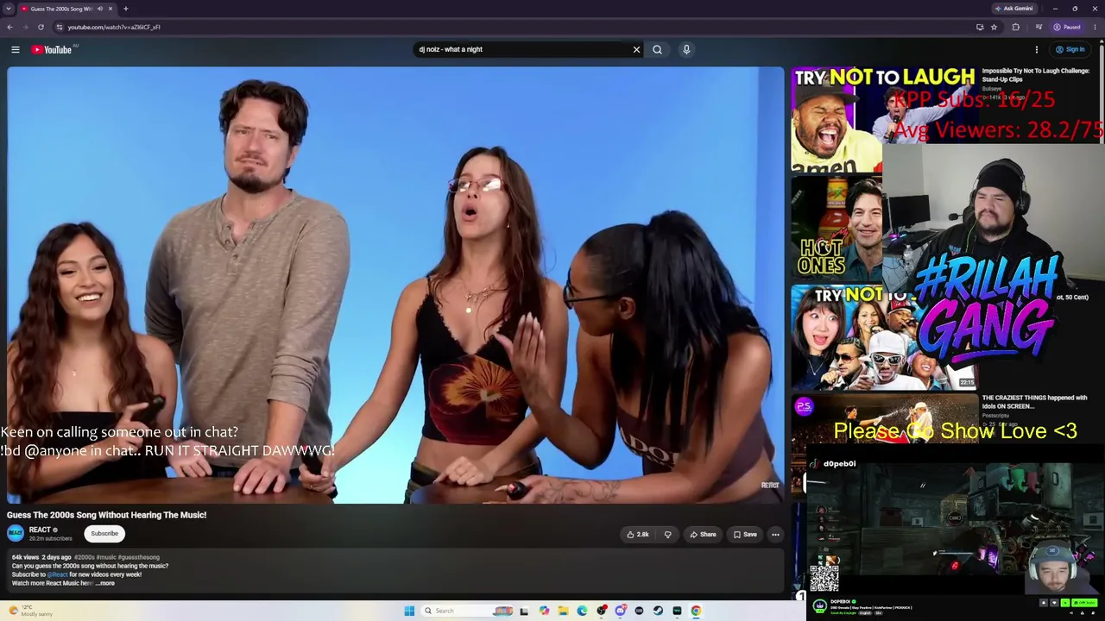
Task: Open the tab search dropdown arrow
Action: tap(9, 9)
